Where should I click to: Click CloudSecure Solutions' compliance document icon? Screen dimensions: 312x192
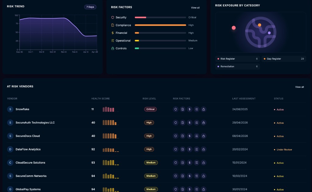(x=183, y=162)
